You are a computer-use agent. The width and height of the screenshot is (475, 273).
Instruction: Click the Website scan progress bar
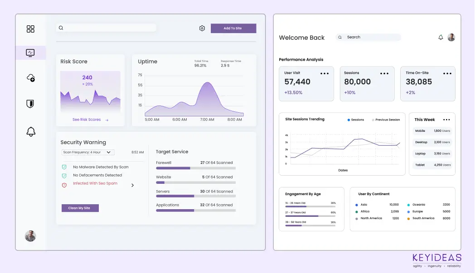[x=195, y=182]
